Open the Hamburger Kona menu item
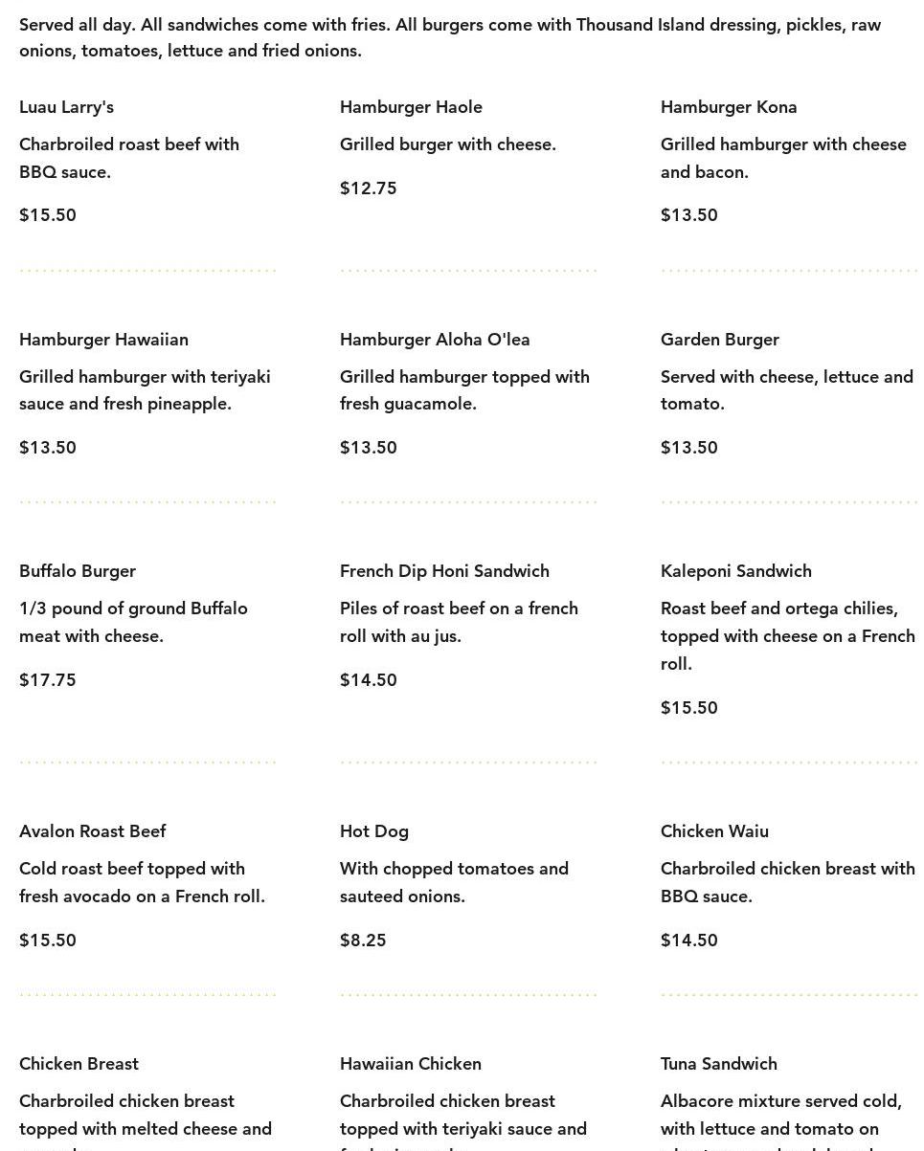 pyautogui.click(x=728, y=107)
